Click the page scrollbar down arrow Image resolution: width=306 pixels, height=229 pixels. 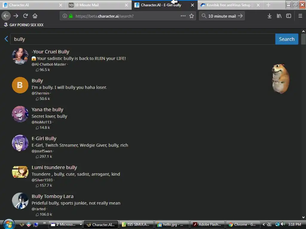(x=303, y=217)
